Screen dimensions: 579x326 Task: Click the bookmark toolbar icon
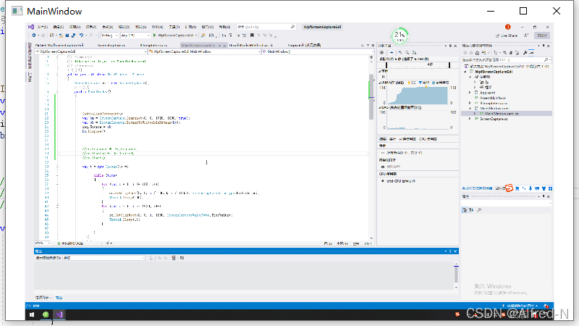pyautogui.click(x=252, y=35)
